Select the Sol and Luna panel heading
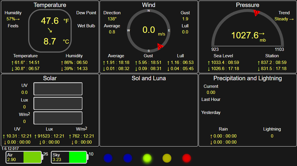This screenshot has width=297, height=166. tap(149, 78)
